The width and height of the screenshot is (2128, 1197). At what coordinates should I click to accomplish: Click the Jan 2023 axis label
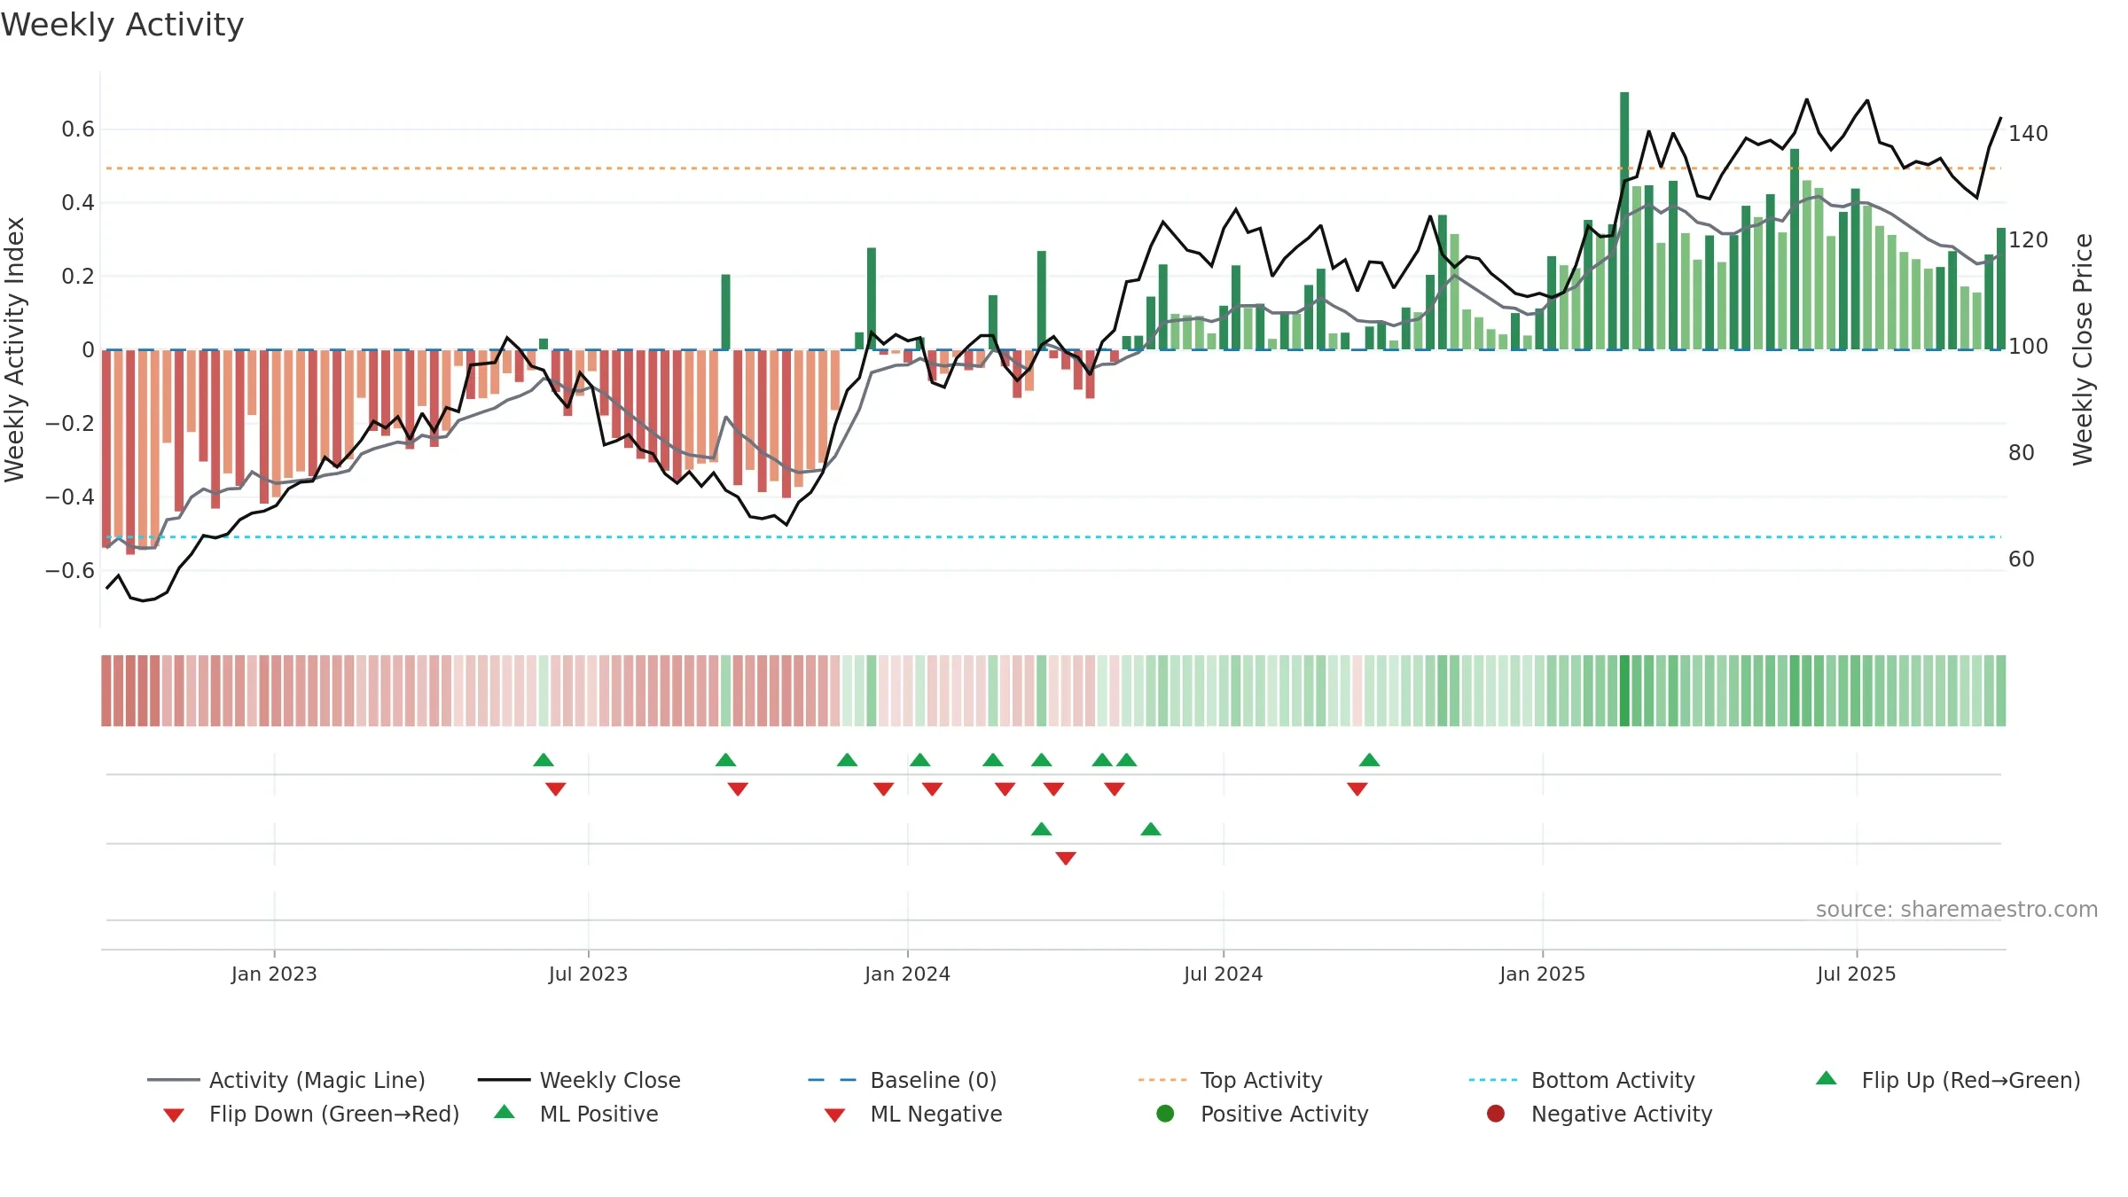274,974
